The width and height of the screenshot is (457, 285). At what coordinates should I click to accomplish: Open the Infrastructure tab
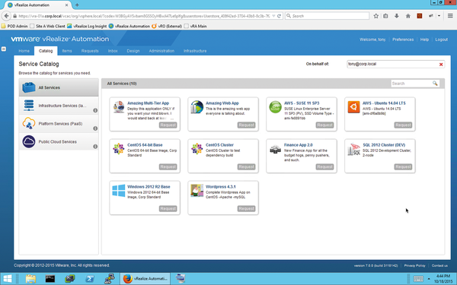click(195, 51)
